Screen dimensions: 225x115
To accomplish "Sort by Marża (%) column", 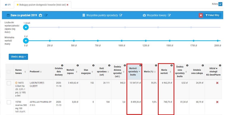I will pyautogui.click(x=155, y=72).
